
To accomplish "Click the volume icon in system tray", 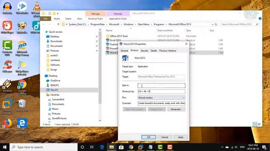I will (236, 147).
